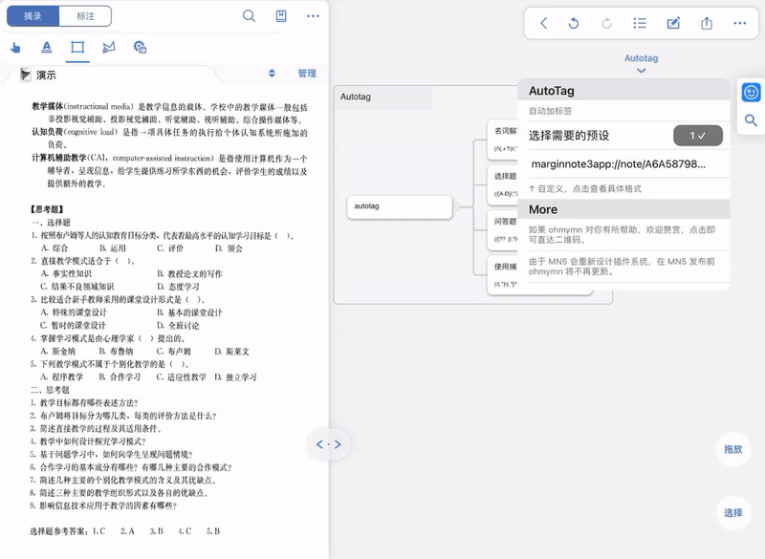This screenshot has width=765, height=559.
Task: Open mindmap search magnifier in side panel
Action: (751, 120)
